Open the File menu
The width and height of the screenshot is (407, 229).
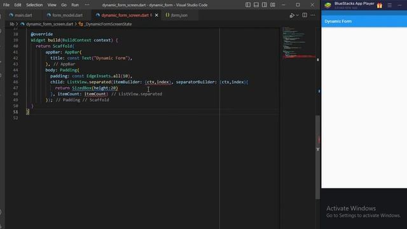point(6,5)
